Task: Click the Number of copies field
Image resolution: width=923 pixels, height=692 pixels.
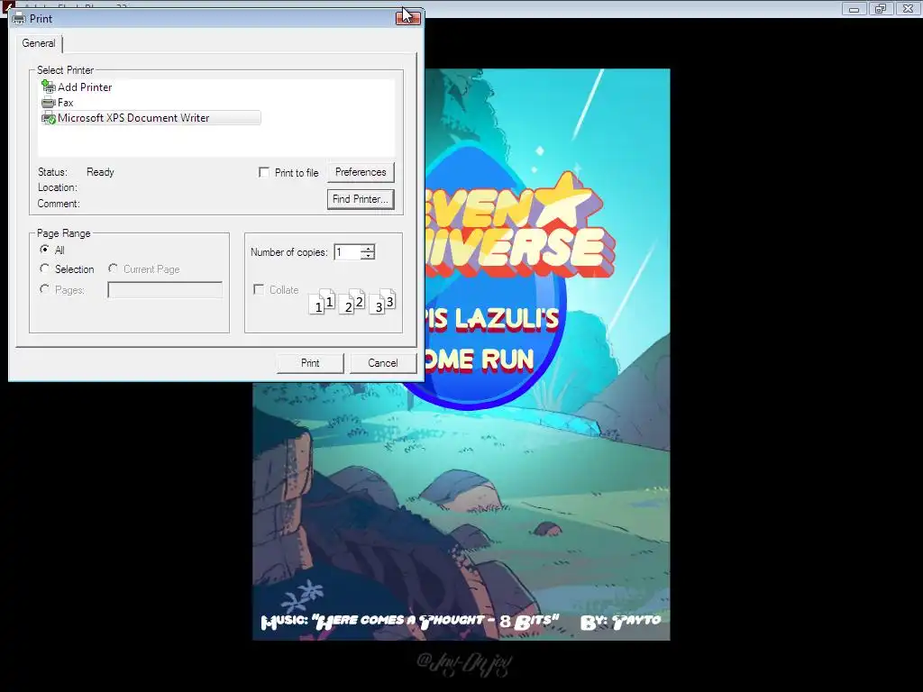Action: 347,252
